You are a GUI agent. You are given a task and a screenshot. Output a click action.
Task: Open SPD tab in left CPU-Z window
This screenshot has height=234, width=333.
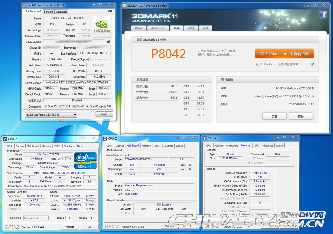point(57,146)
